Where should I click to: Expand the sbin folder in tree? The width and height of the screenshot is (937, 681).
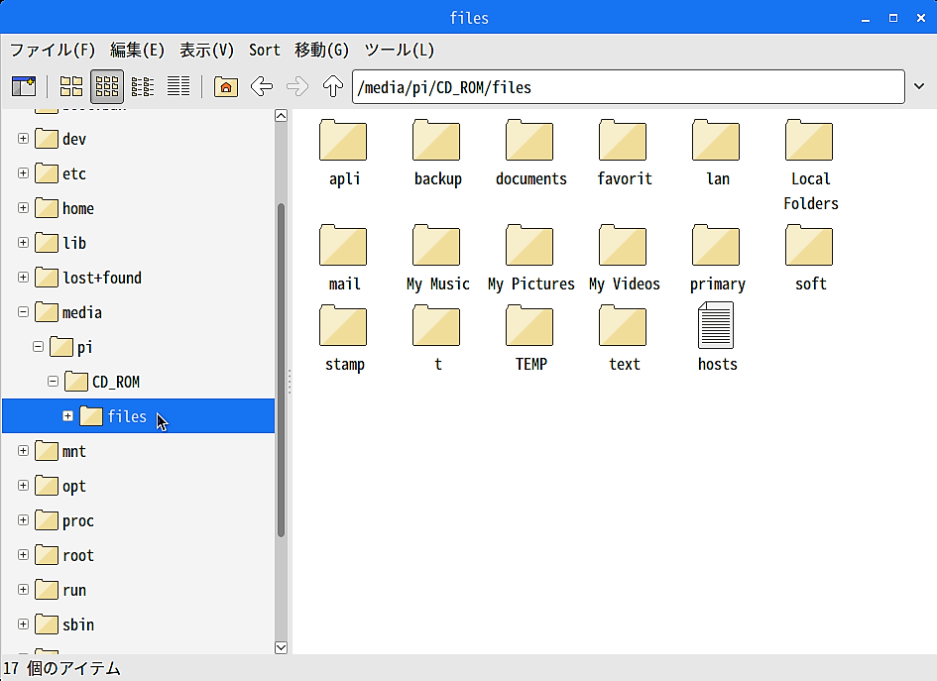(x=24, y=624)
